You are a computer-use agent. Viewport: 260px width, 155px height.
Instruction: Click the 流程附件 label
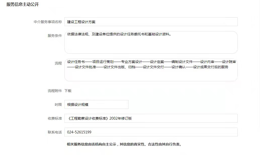55,91
